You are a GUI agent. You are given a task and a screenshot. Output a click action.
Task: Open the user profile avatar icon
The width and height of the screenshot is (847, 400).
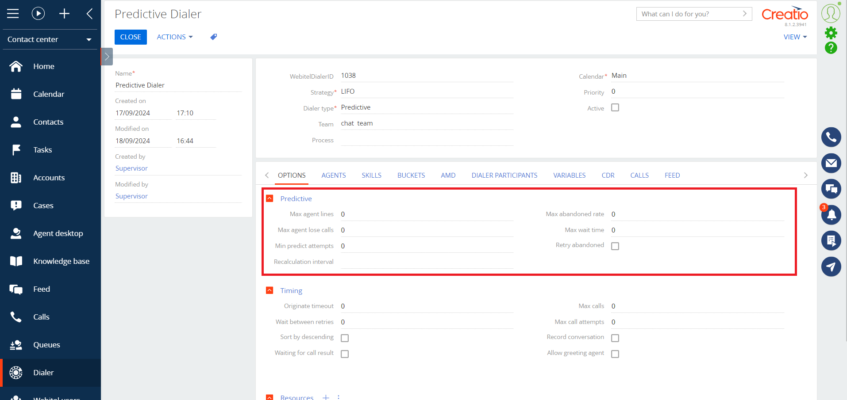831,13
